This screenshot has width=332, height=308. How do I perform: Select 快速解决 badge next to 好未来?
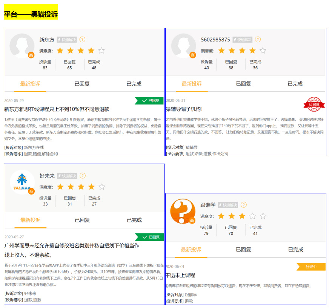67,176
